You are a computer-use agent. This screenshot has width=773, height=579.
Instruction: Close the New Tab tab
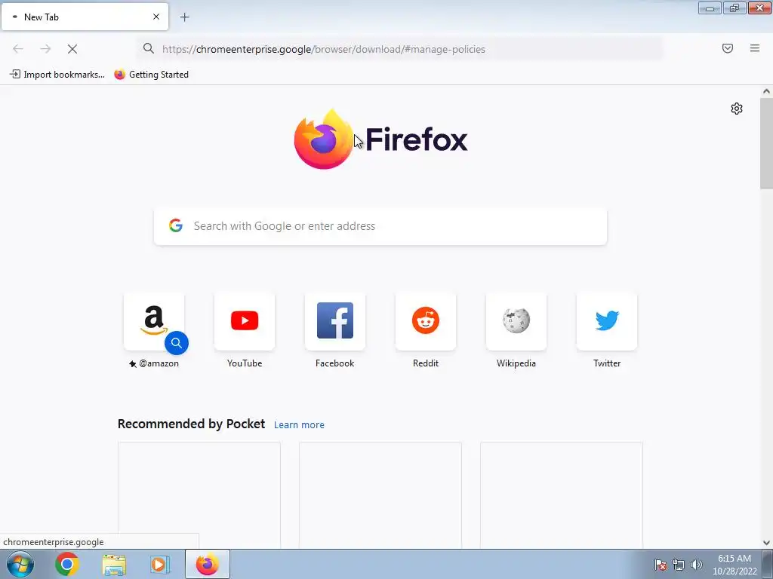[x=156, y=17]
